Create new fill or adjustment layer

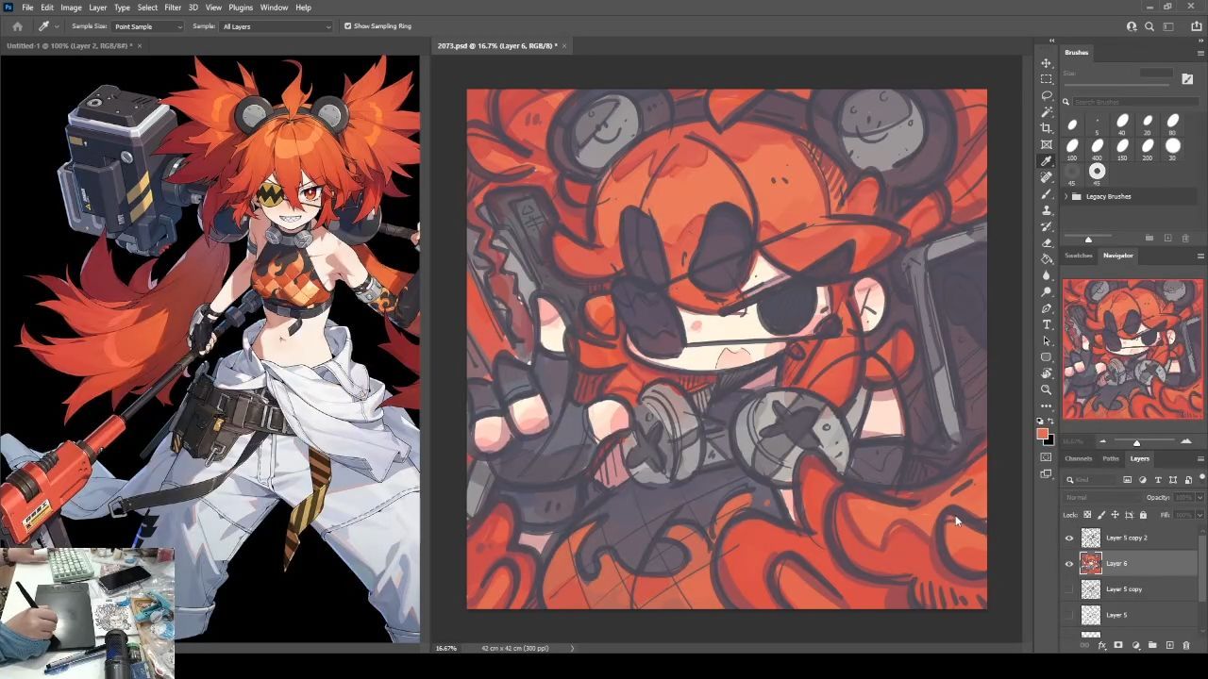tap(1135, 646)
